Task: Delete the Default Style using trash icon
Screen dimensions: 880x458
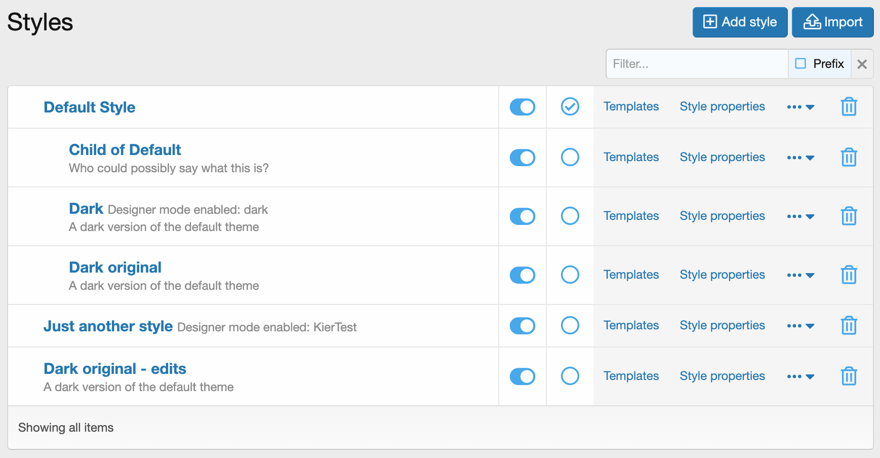Action: pyautogui.click(x=849, y=107)
